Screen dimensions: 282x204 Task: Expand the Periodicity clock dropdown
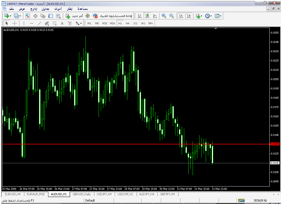click(x=211, y=16)
